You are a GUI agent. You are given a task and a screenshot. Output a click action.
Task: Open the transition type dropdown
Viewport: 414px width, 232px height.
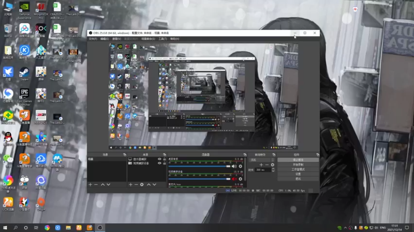click(x=262, y=160)
